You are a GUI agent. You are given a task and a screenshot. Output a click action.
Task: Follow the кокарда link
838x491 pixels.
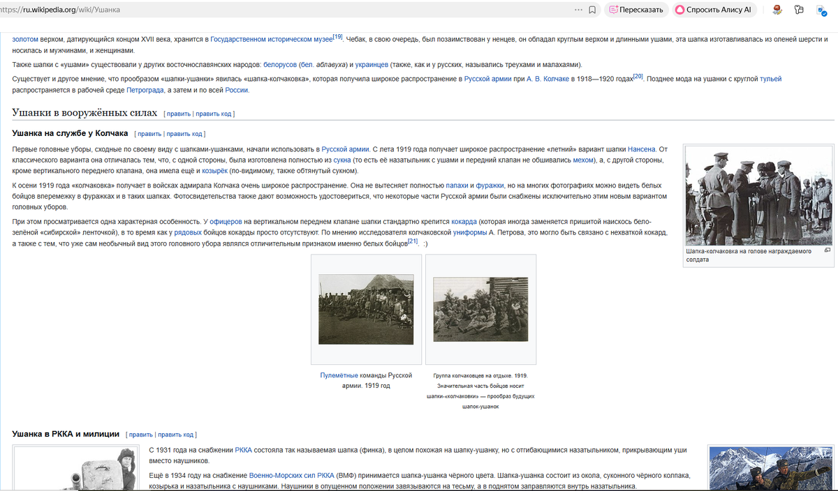coord(464,222)
